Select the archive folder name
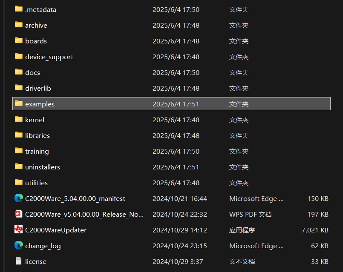The width and height of the screenshot is (343, 272). [36, 26]
